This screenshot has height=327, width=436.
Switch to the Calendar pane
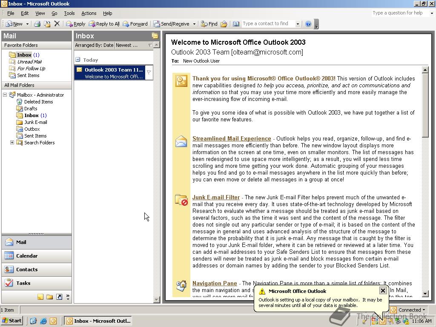click(37, 256)
